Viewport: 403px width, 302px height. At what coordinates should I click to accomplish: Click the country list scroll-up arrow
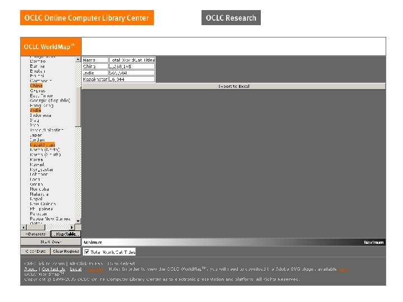(x=78, y=59)
